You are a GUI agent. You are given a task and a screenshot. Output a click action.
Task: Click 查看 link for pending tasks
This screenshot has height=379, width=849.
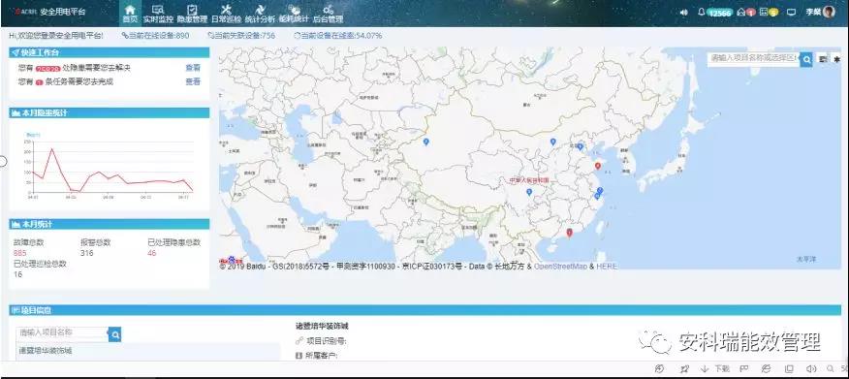pyautogui.click(x=193, y=81)
